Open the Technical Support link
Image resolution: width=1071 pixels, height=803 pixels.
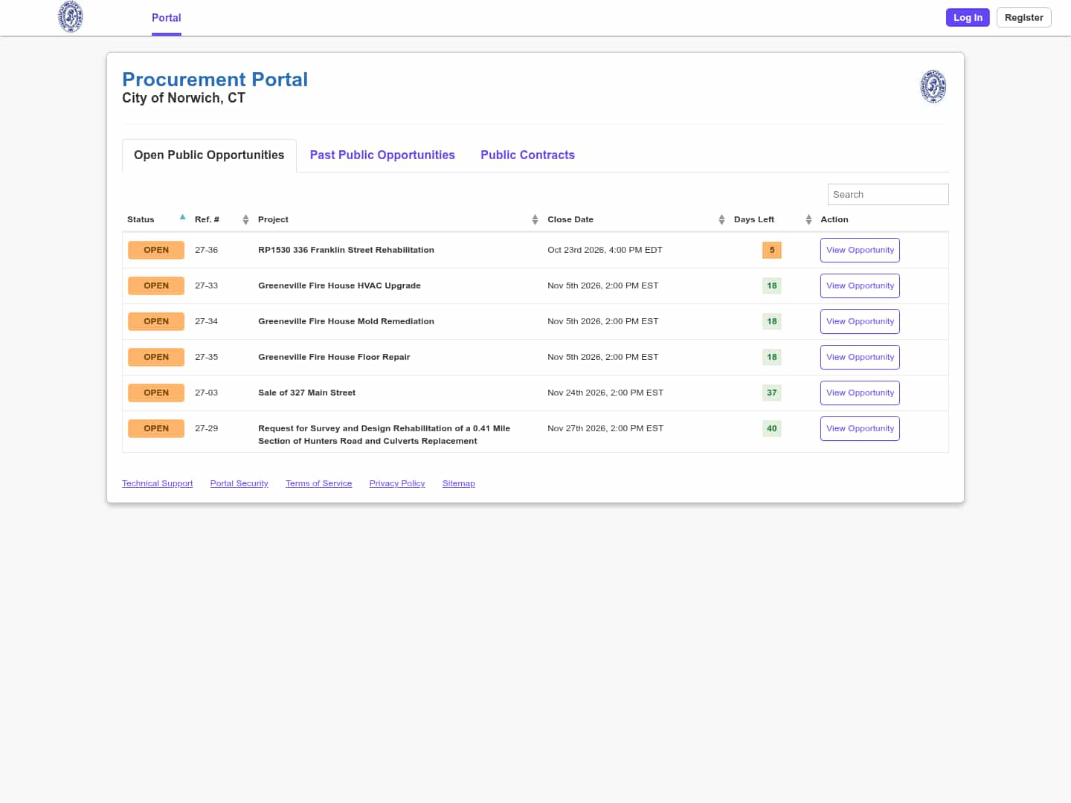[x=157, y=484]
